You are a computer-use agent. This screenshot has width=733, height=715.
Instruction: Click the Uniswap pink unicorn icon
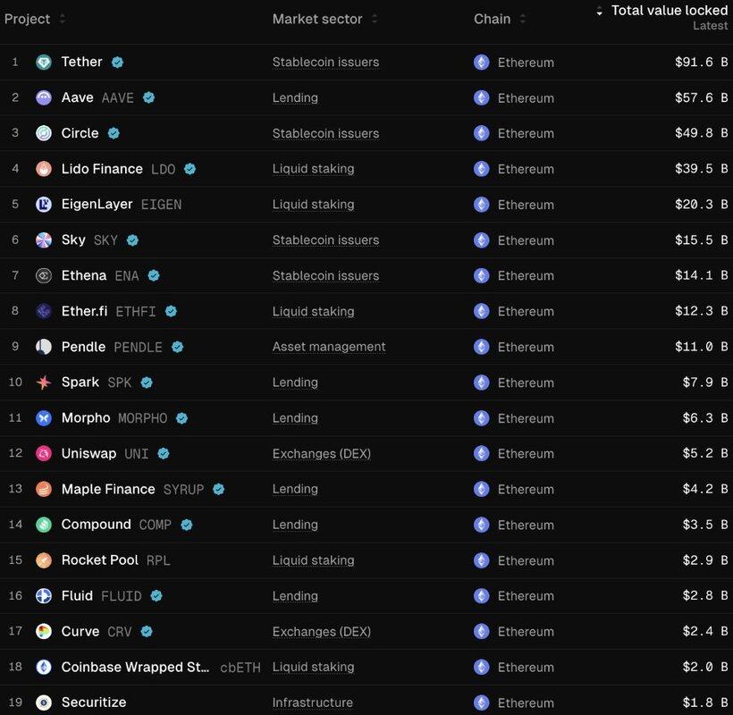pos(44,453)
